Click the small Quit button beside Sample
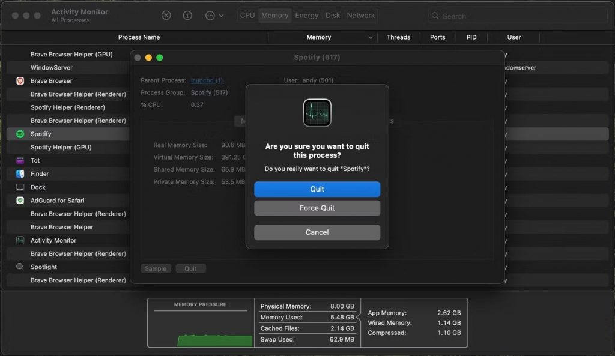615x356 pixels. [x=190, y=268]
